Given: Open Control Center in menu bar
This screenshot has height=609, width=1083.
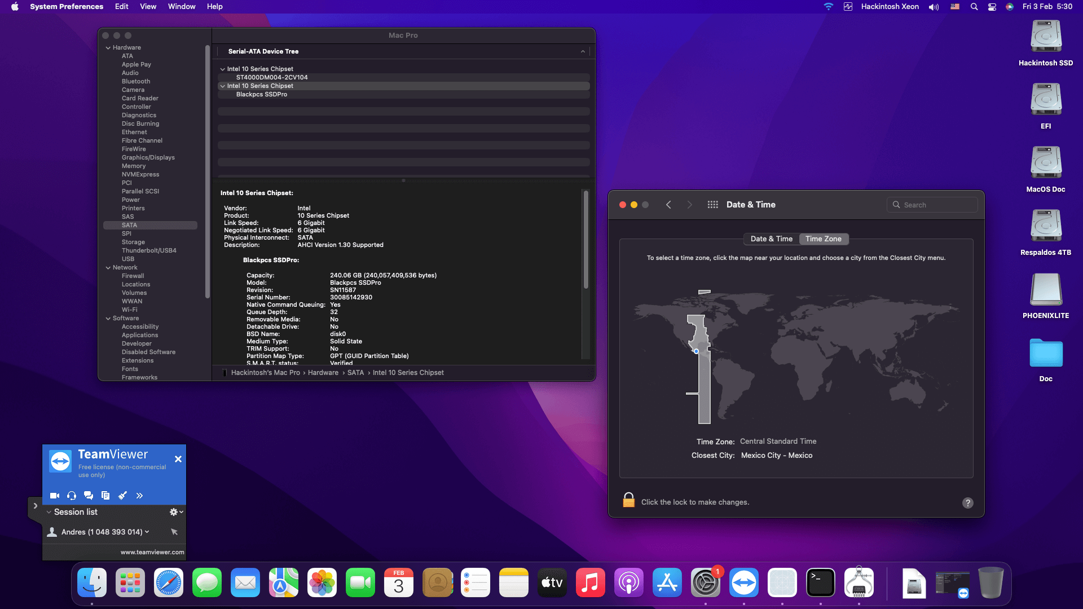Looking at the screenshot, I should pyautogui.click(x=992, y=7).
